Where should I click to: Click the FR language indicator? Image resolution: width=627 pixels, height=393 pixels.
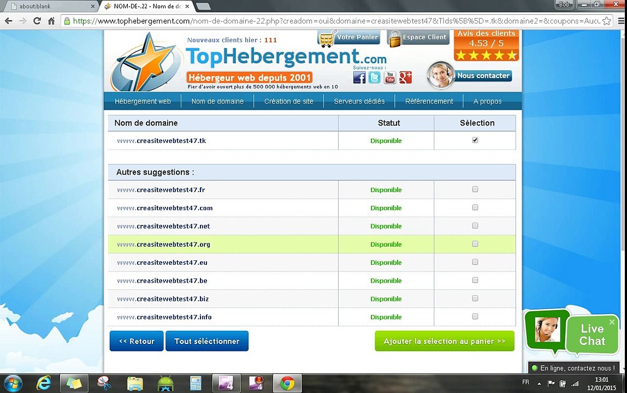[525, 383]
